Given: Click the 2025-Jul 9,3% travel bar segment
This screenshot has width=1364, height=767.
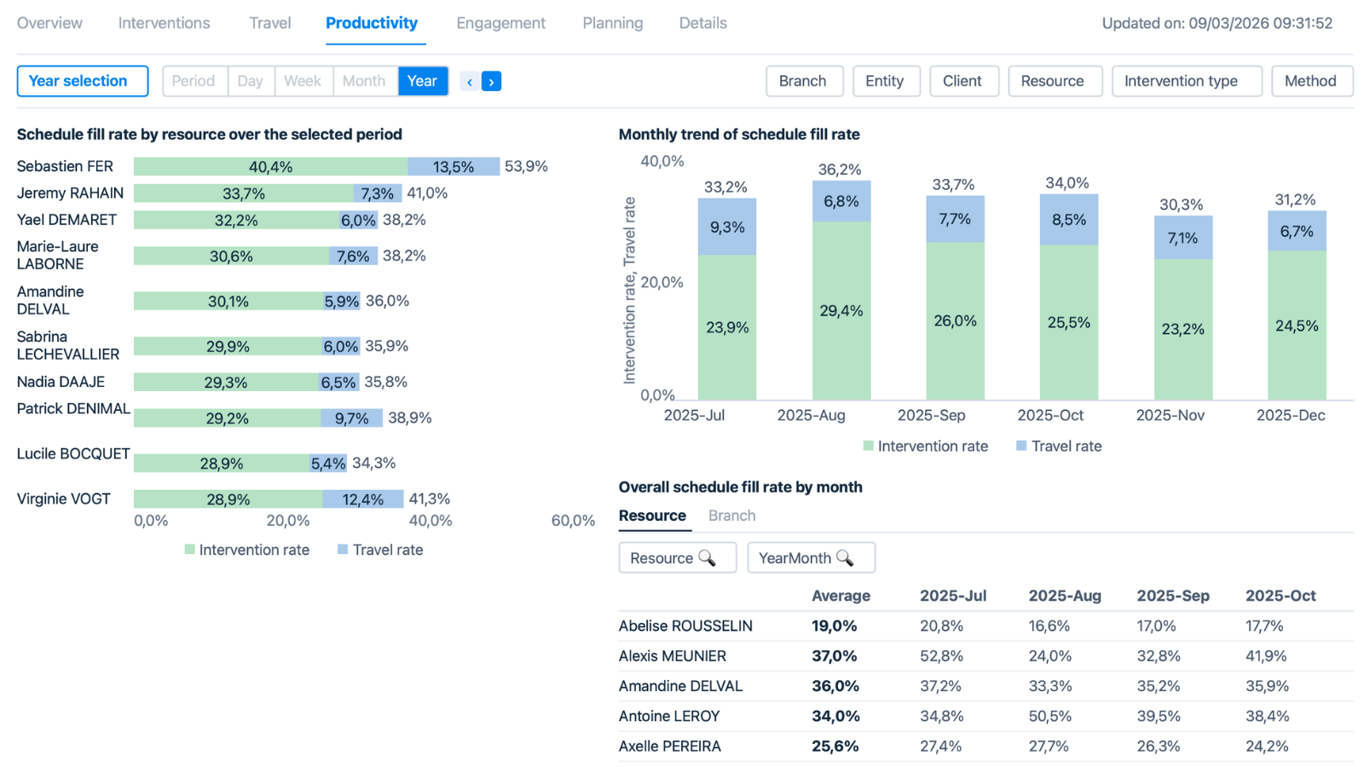Looking at the screenshot, I should pyautogui.click(x=727, y=227).
